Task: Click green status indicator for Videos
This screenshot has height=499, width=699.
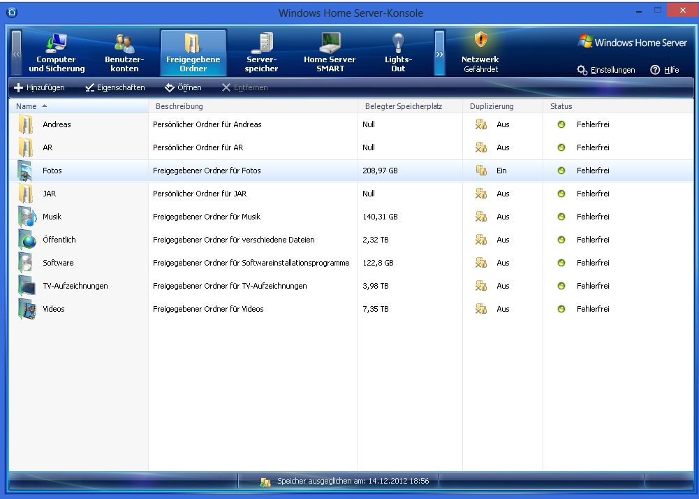Action: [561, 309]
